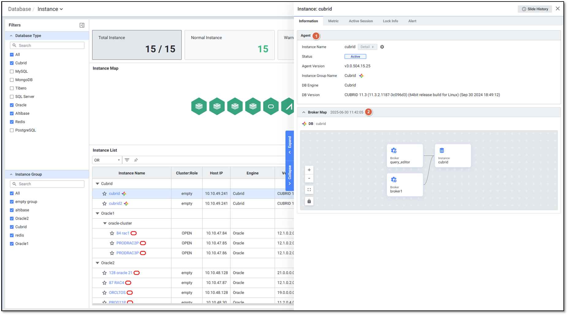Collapse the Filters panel with sidebar icon
This screenshot has height=315, width=568.
82,25
